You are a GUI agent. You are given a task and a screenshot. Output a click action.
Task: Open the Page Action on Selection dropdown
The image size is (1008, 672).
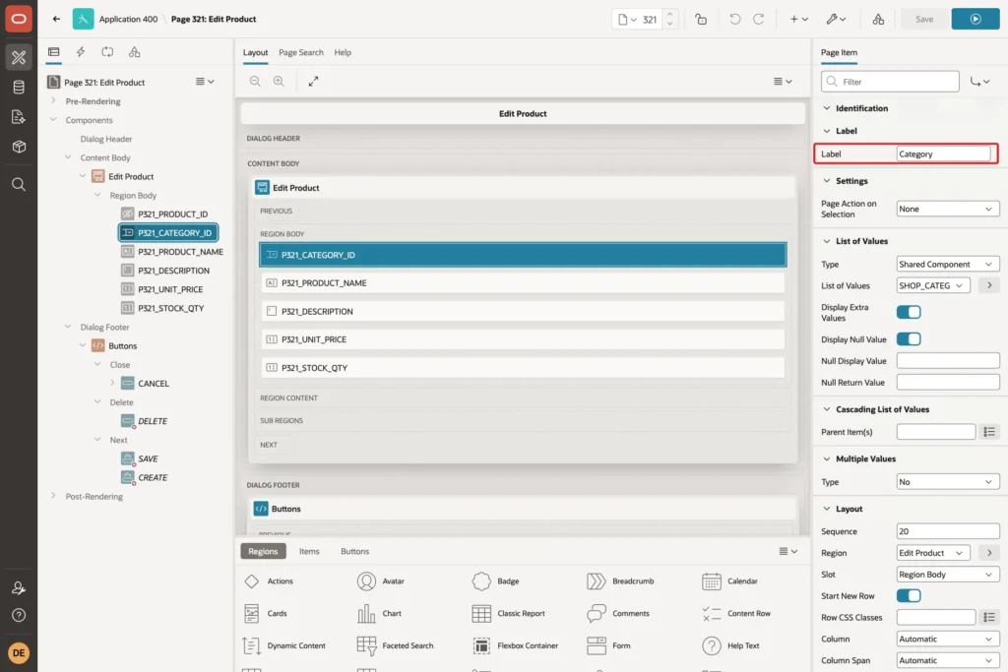click(x=948, y=209)
